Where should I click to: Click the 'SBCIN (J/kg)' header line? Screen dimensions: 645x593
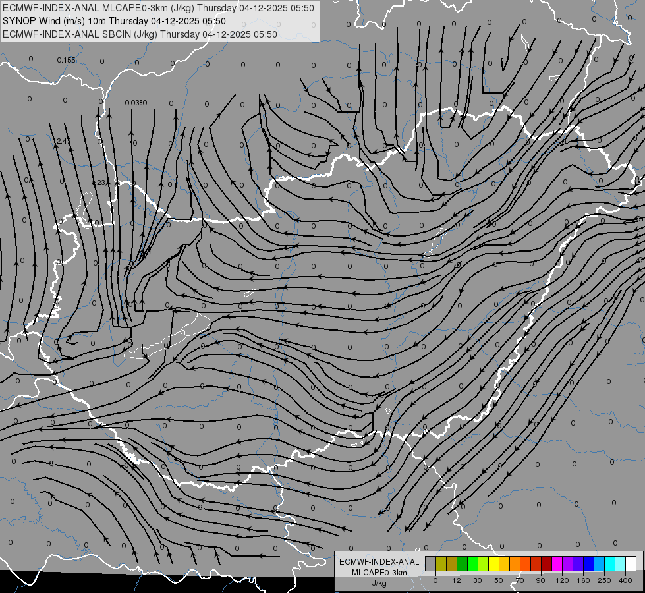point(140,34)
